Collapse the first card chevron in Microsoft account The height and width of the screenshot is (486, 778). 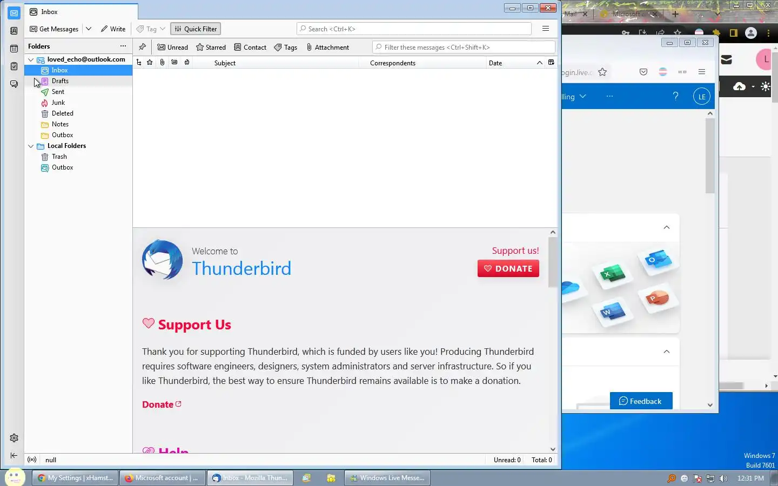pos(666,227)
